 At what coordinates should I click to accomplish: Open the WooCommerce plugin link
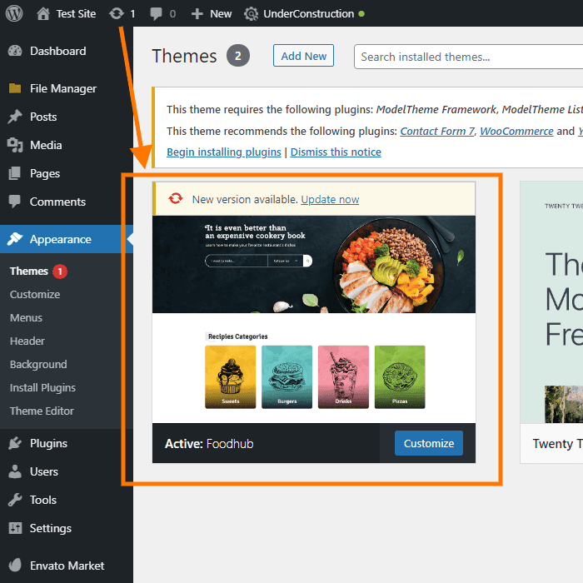click(517, 131)
